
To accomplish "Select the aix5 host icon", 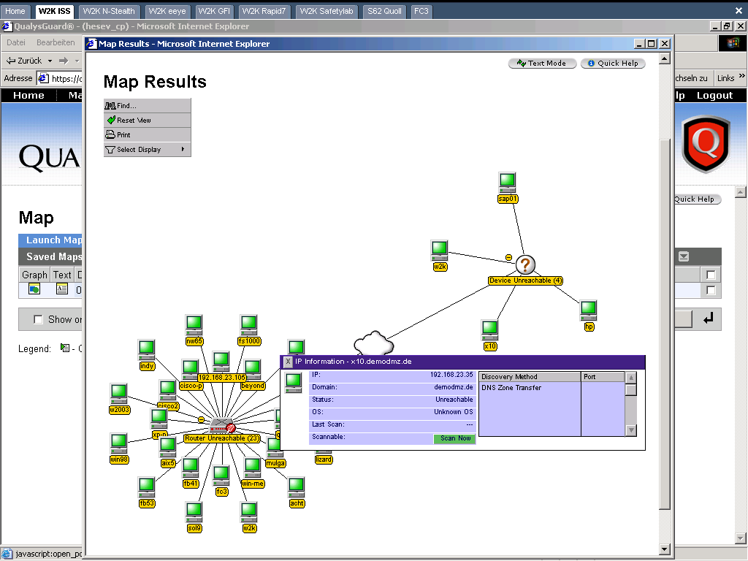I will pyautogui.click(x=167, y=447).
